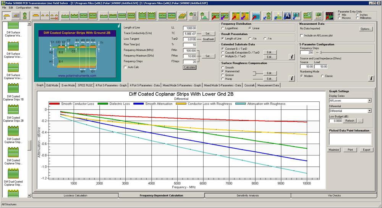Click the spreadsheet export toolbar icon
The width and height of the screenshot is (382, 208).
pyautogui.click(x=308, y=16)
